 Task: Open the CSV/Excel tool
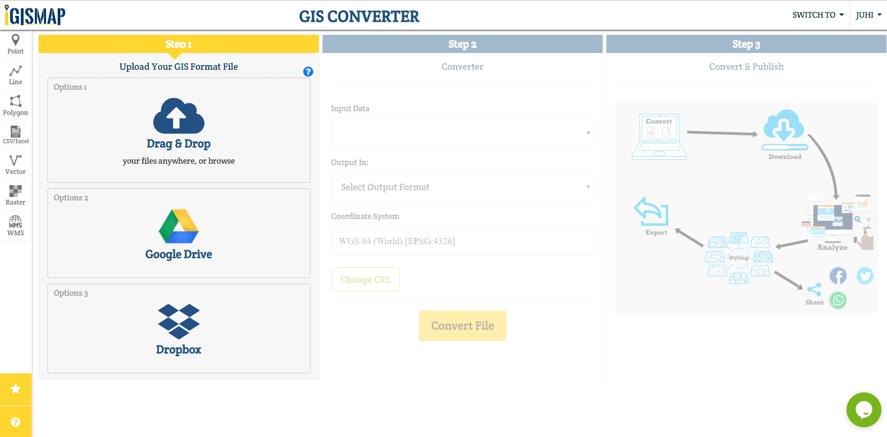[x=15, y=135]
